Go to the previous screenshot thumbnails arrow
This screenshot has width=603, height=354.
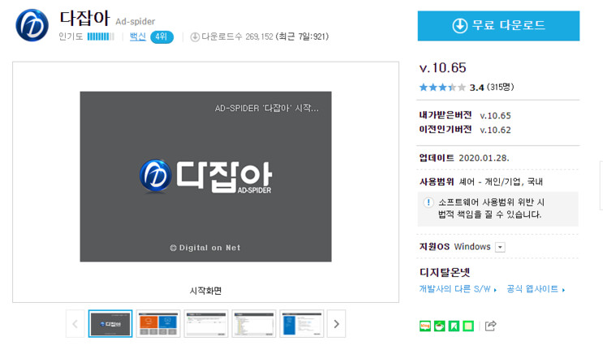pyautogui.click(x=75, y=324)
